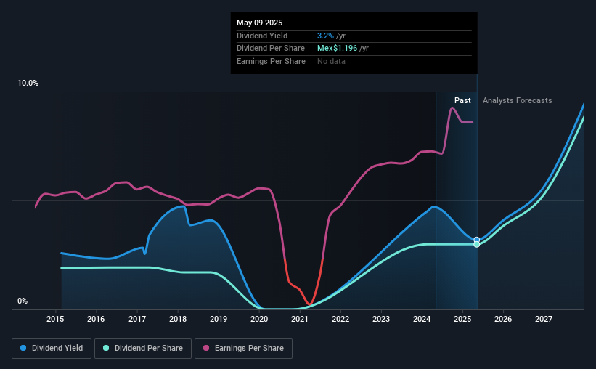
Task: Click the 2023 x-axis year label
Action: (x=381, y=319)
